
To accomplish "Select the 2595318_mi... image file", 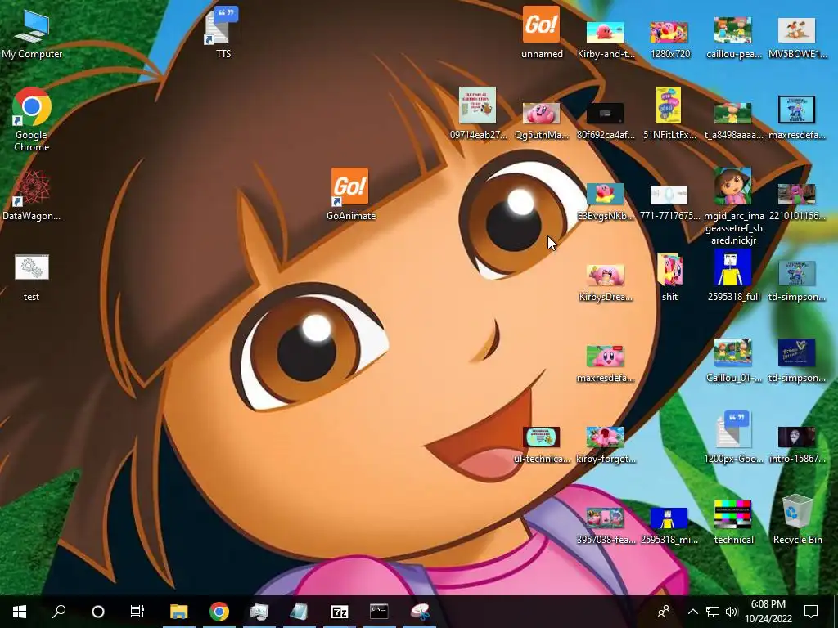I will point(669,527).
